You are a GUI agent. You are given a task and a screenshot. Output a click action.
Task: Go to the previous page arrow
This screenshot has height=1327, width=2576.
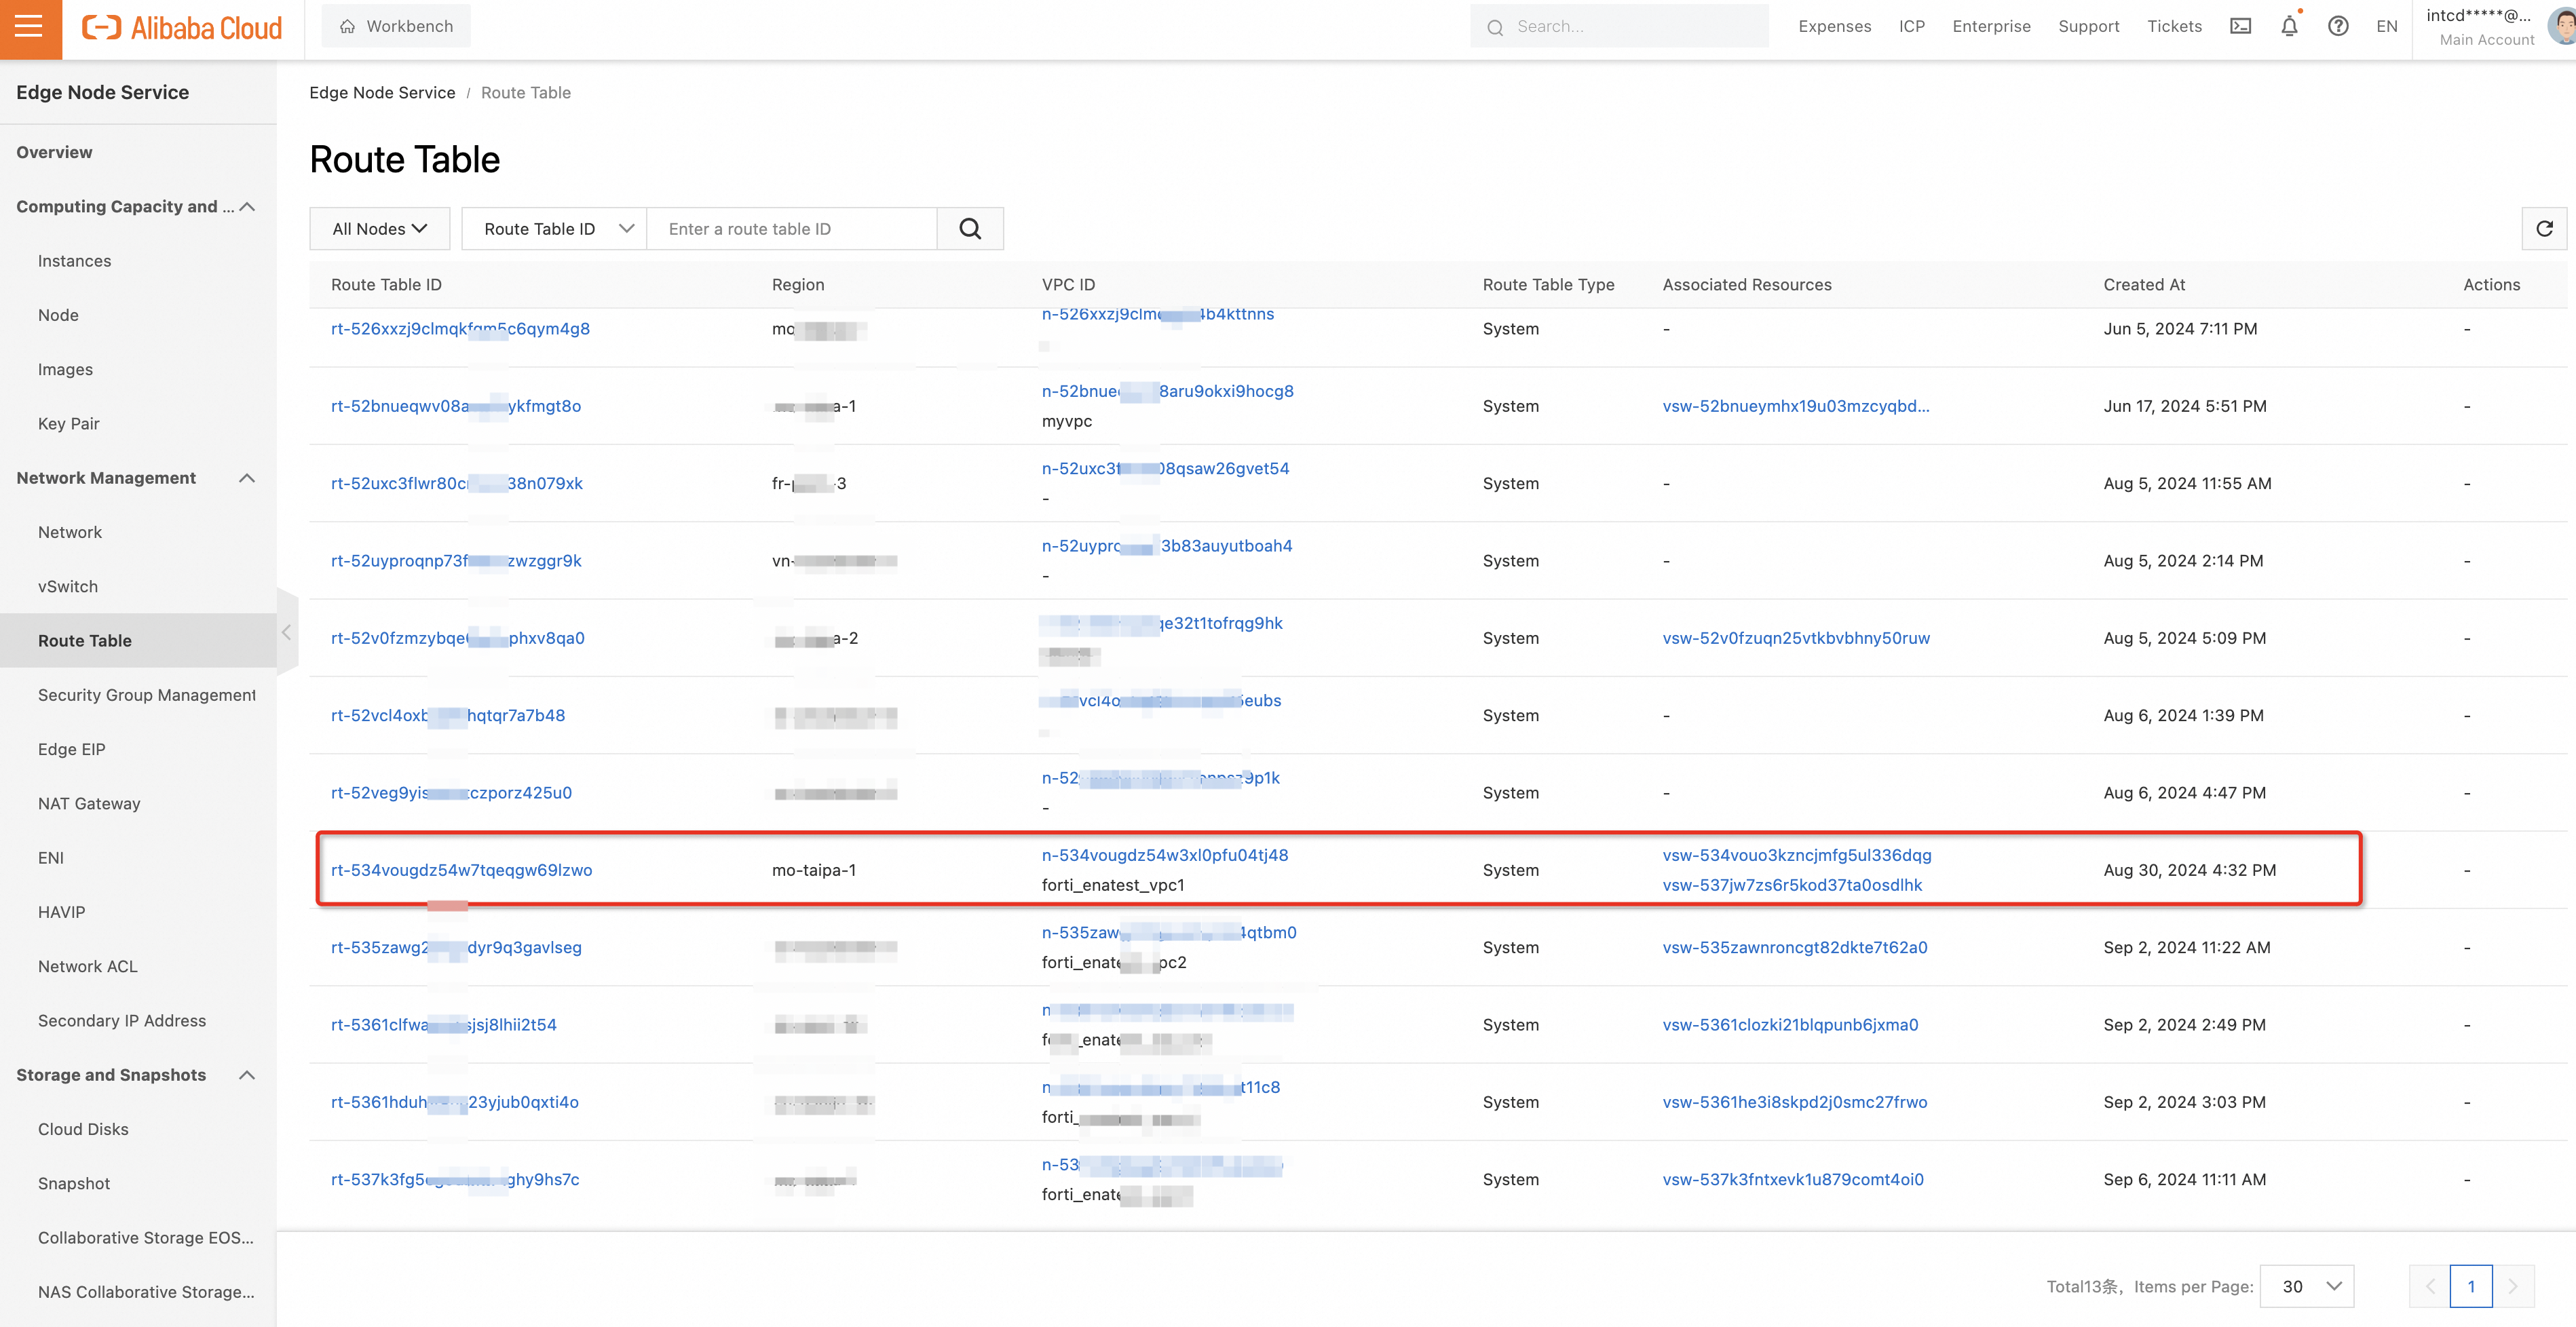[x=2429, y=1286]
